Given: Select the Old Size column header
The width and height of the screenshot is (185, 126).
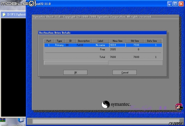Looking at the screenshot, I should [x=135, y=41].
